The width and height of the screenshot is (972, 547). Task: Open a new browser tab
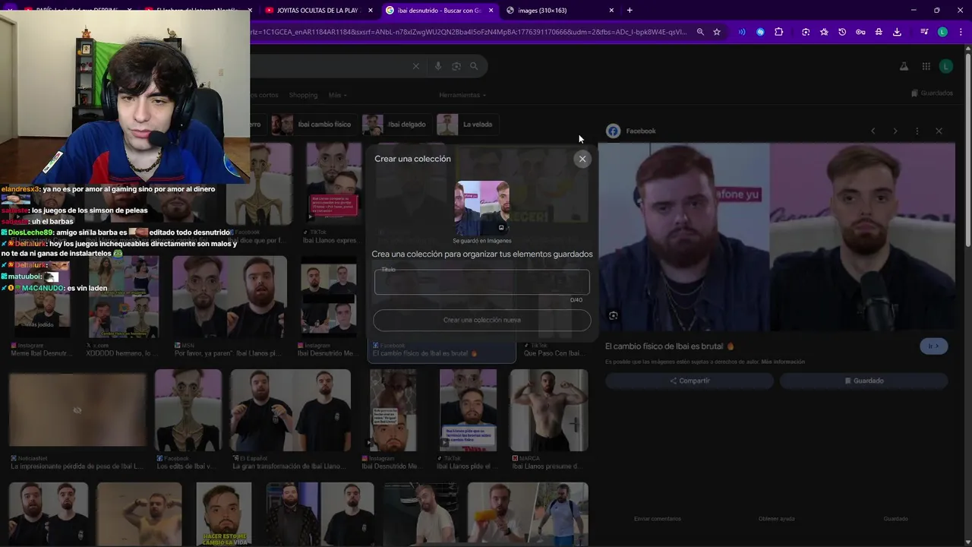pos(630,11)
